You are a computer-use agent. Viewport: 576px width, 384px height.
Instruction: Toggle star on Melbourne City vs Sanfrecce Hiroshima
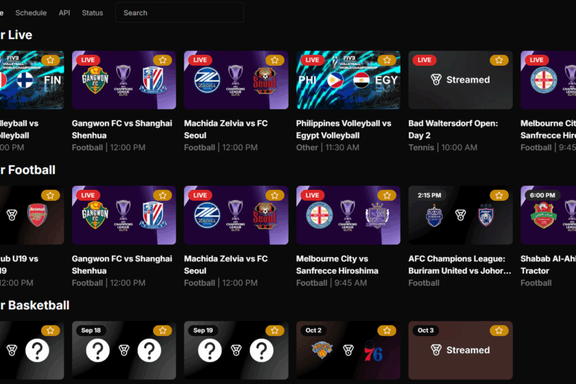point(387,195)
